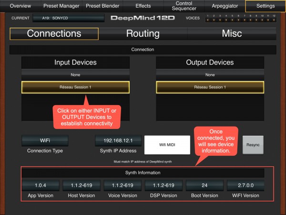Click the VOICES label
Viewport: 286px width, 215px height.
(193, 18)
